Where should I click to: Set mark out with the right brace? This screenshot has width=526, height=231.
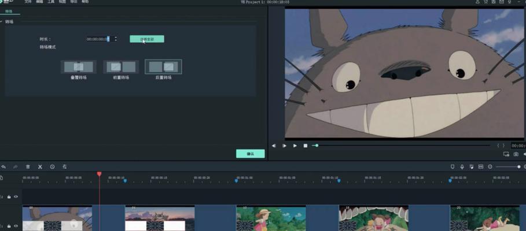point(503,146)
